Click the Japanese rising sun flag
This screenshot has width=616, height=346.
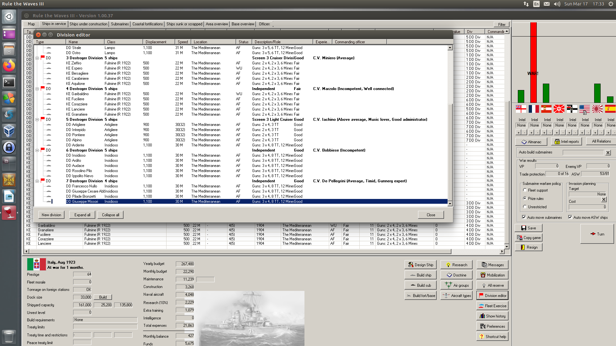pos(597,109)
